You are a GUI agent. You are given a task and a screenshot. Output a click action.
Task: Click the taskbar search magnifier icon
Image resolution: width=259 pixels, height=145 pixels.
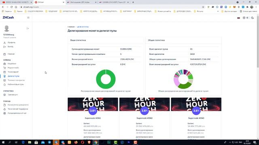(x=10, y=142)
